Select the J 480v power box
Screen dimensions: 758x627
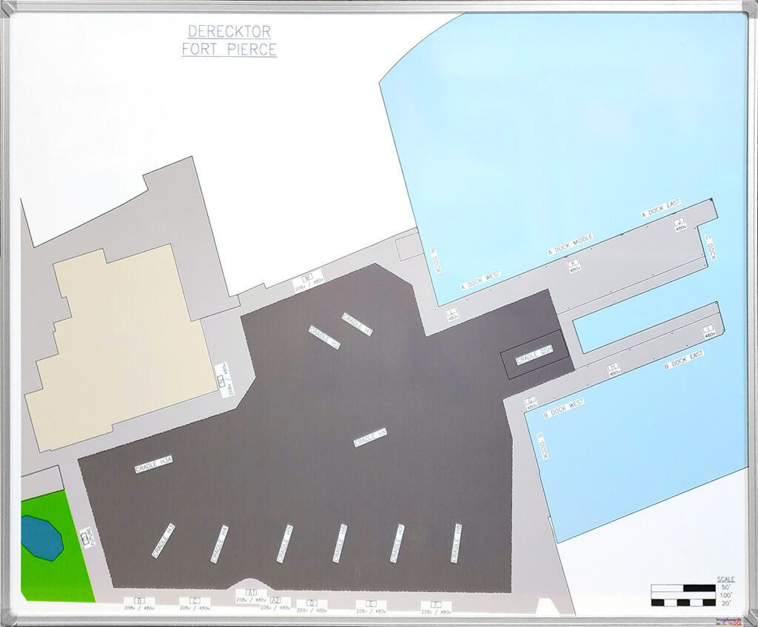click(x=680, y=224)
